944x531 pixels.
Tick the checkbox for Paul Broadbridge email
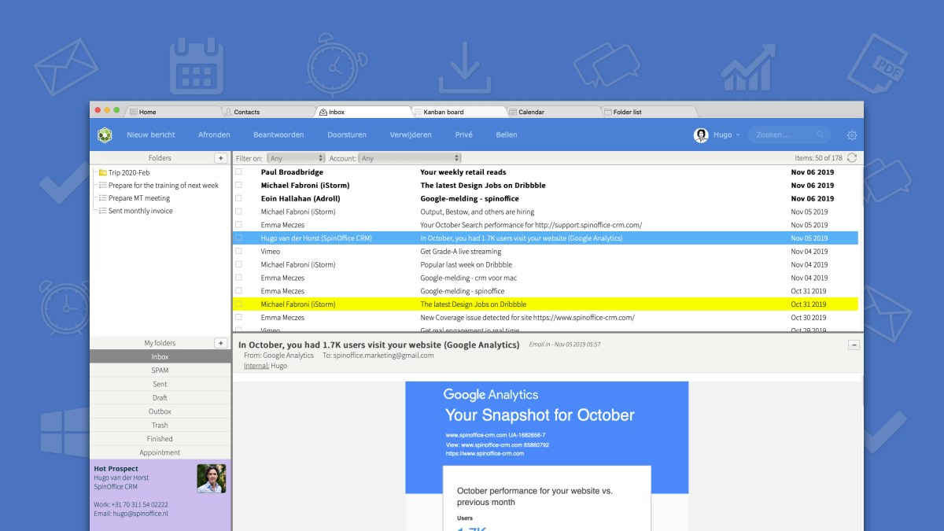click(238, 172)
